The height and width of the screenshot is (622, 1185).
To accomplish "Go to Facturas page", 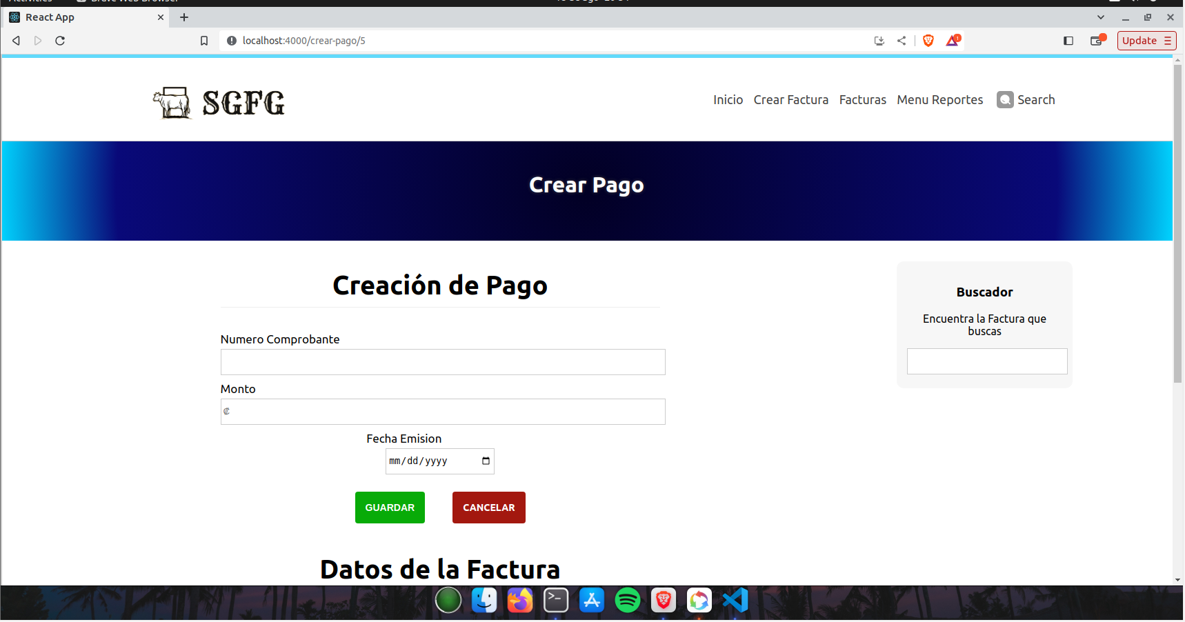I will pyautogui.click(x=862, y=100).
